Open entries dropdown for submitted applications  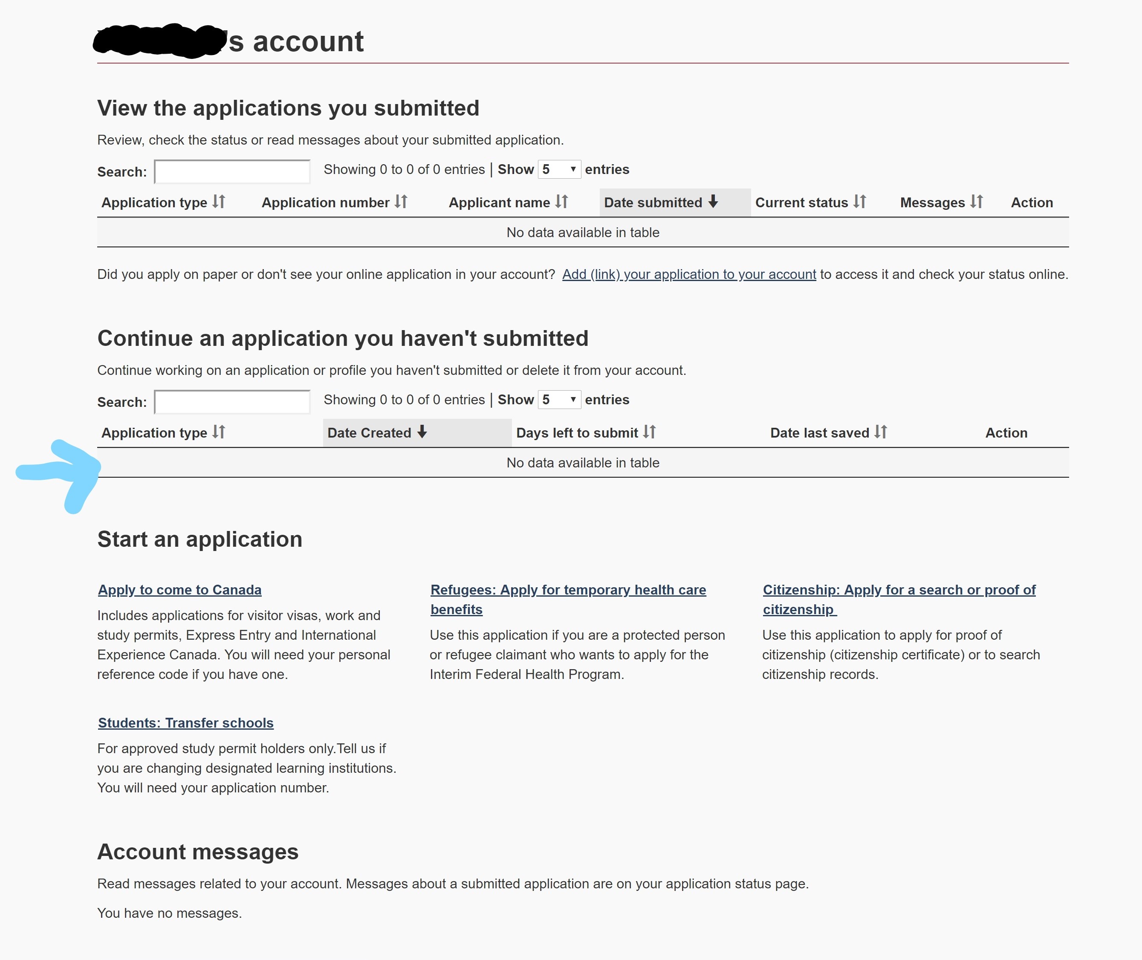559,170
